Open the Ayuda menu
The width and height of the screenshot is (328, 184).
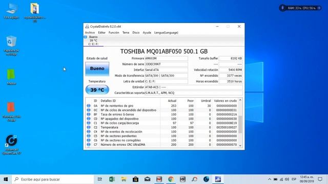tap(147, 33)
